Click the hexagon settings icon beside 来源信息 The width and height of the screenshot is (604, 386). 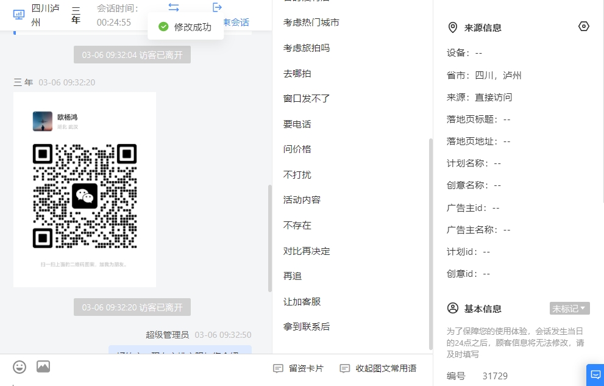(x=584, y=26)
